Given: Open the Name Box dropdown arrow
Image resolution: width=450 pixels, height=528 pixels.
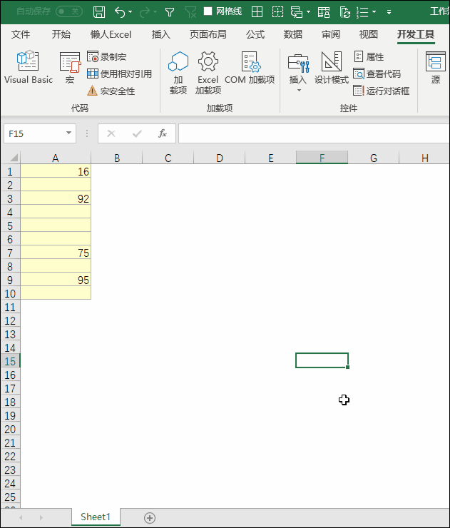Looking at the screenshot, I should tap(69, 133).
